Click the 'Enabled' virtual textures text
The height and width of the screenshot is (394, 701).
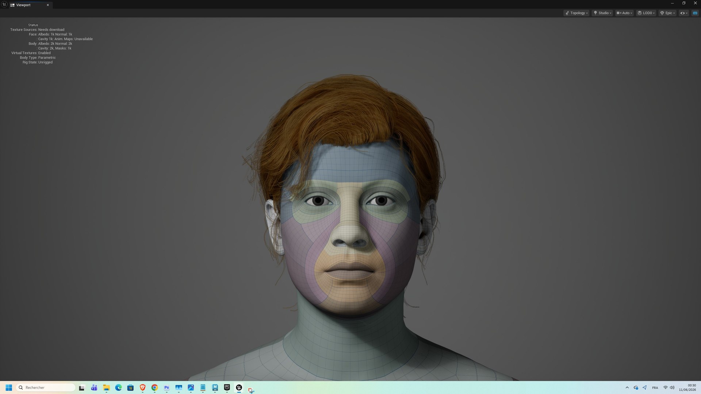pos(44,53)
